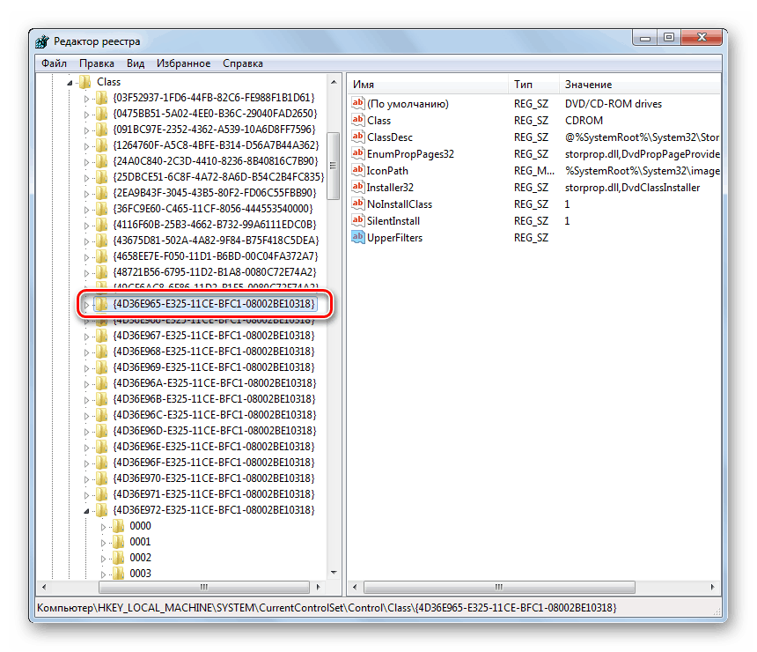The height and width of the screenshot is (652, 757).
Task: Select the {4D36E96B-E325-11CE-BFC1-08002BE10318} key
Action: tap(214, 399)
